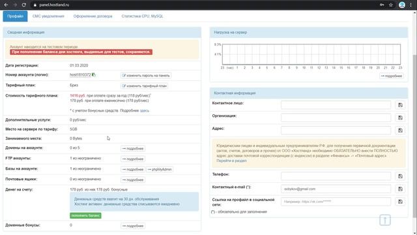
Task: Go forward with browser forward arrow
Action: [x=15, y=5]
